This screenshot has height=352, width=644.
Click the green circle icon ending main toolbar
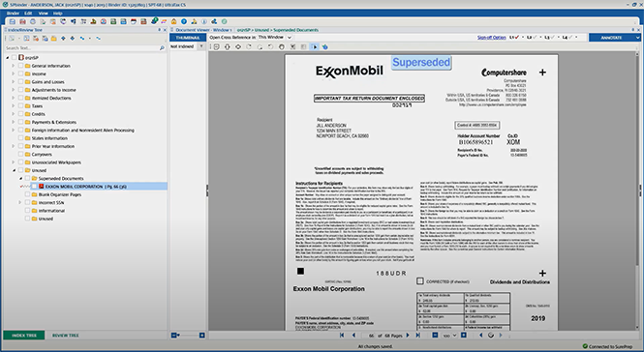click(x=225, y=21)
